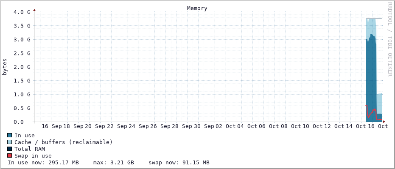
Task: Click the "2.5 G" y-axis label
Action: (22, 53)
